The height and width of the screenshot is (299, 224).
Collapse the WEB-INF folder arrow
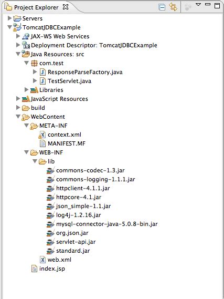pos(27,152)
